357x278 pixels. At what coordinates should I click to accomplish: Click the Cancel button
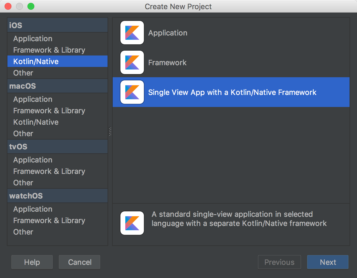[x=80, y=262]
